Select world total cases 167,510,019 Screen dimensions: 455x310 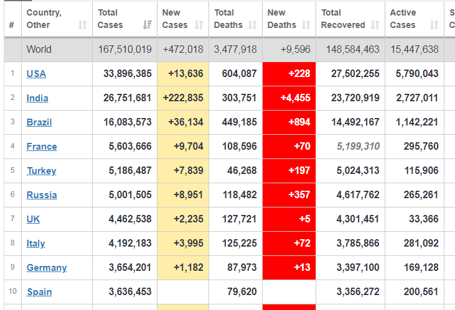(x=124, y=49)
